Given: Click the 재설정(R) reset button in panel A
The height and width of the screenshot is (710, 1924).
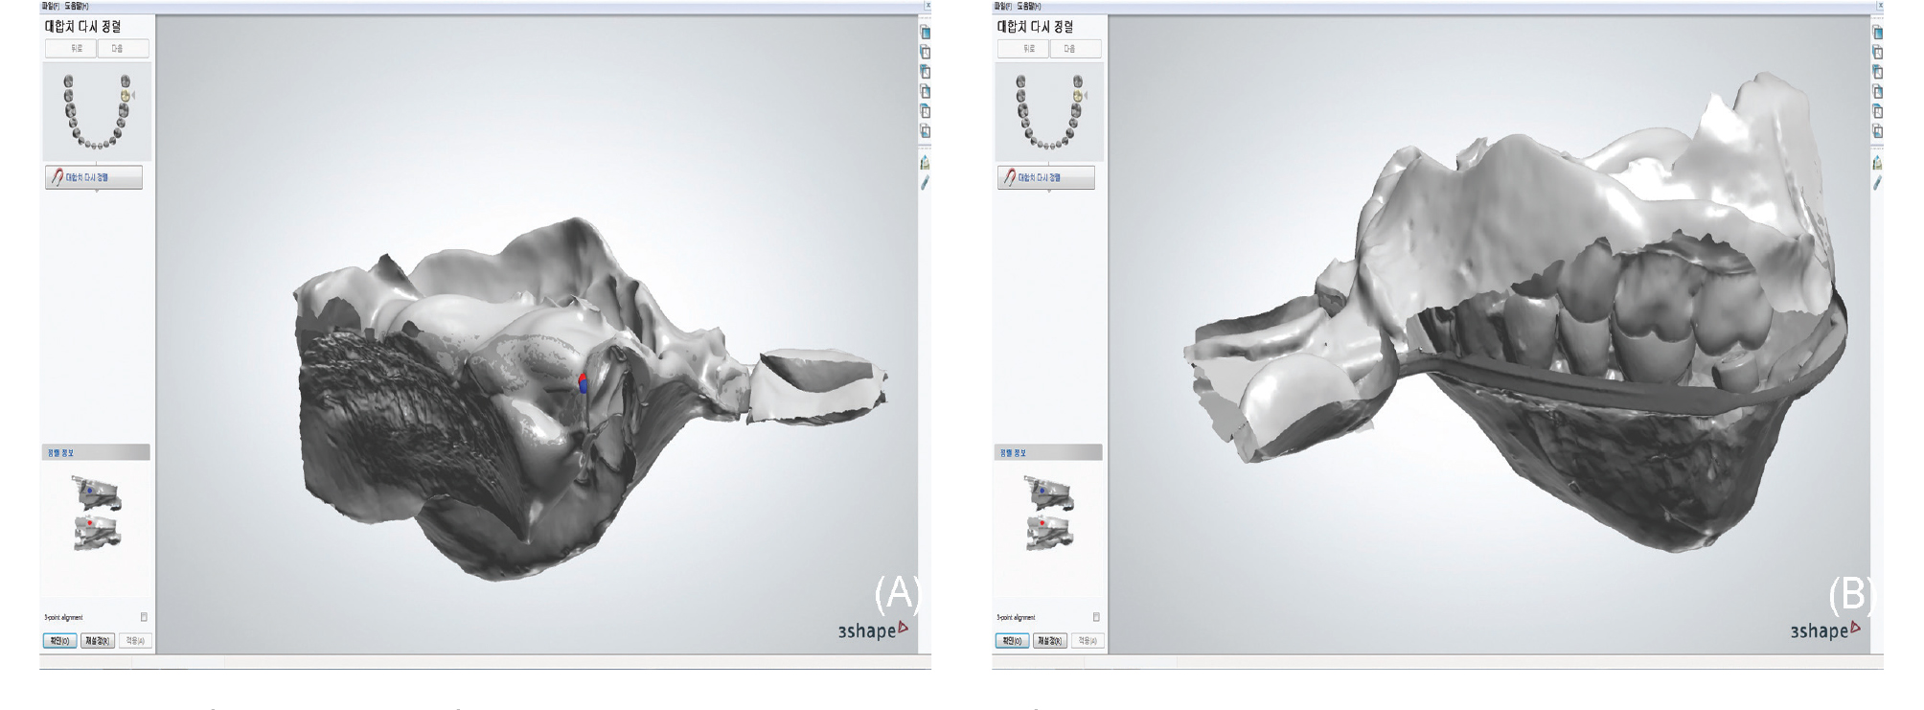Looking at the screenshot, I should [x=97, y=640].
